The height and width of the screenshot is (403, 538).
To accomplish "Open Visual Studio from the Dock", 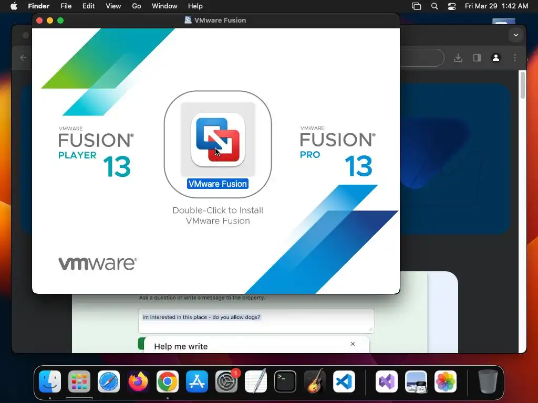I will pyautogui.click(x=387, y=381).
